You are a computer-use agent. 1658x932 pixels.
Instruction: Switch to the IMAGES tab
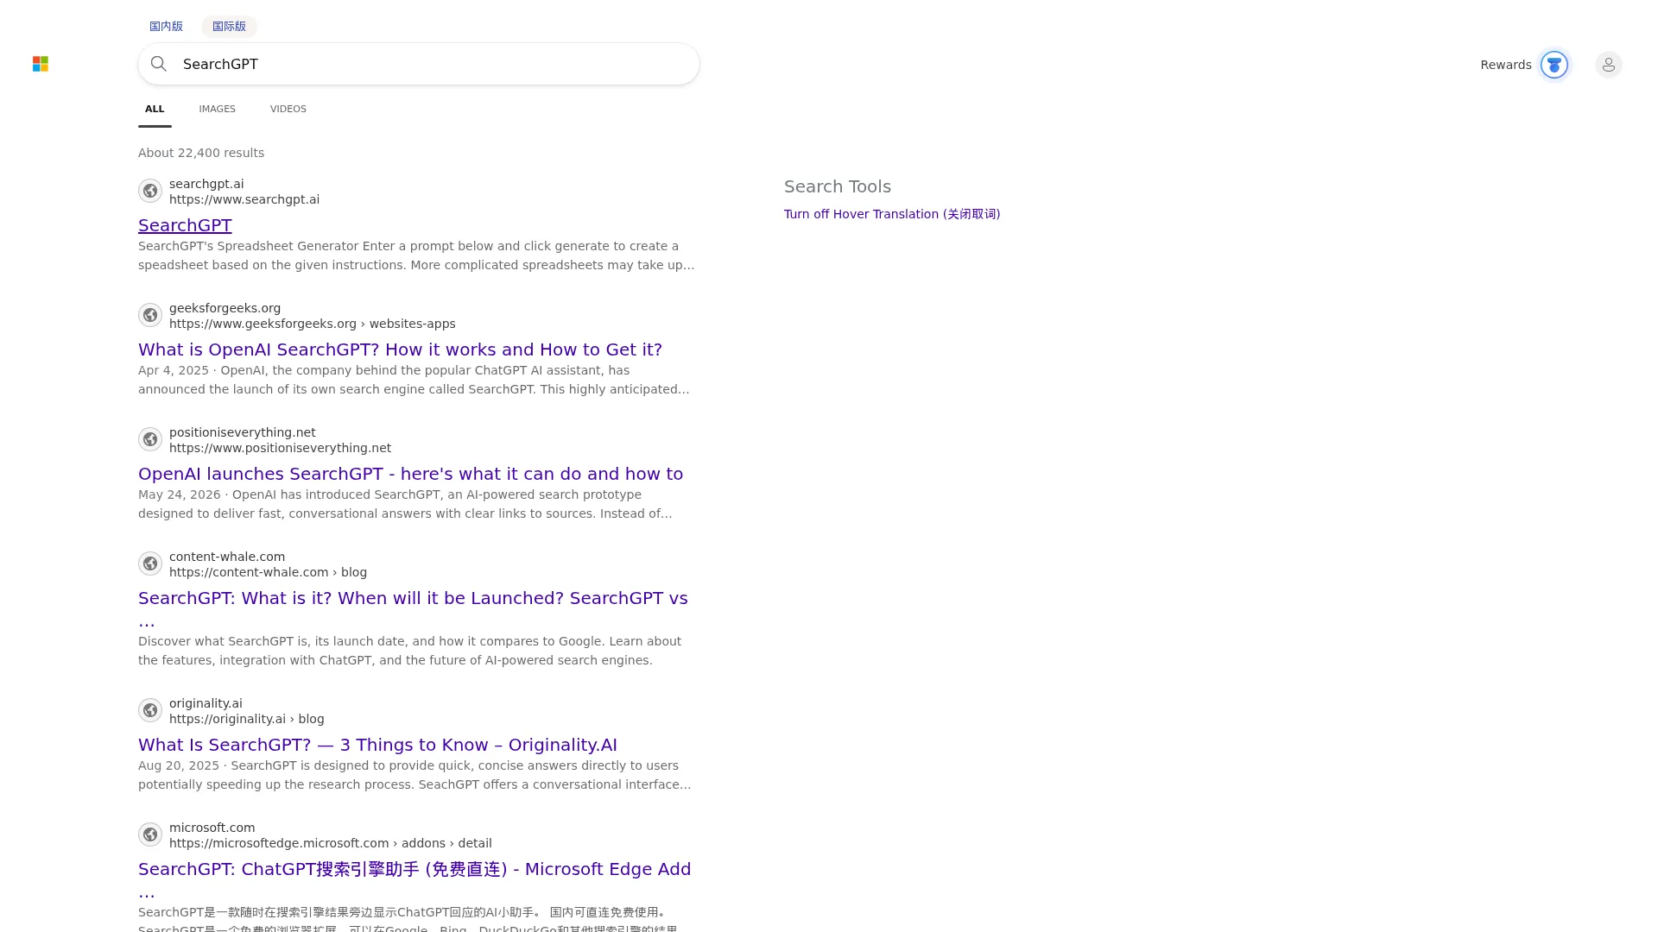pyautogui.click(x=217, y=109)
